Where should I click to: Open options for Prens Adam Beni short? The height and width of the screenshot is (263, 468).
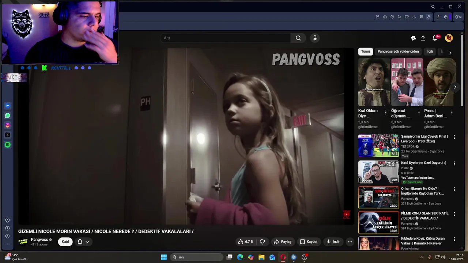452,113
